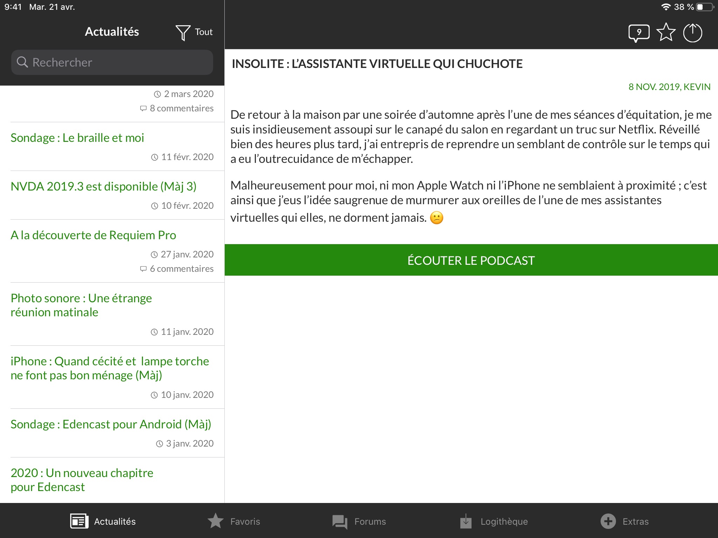Tap the Actualités newspaper icon

[x=79, y=521]
